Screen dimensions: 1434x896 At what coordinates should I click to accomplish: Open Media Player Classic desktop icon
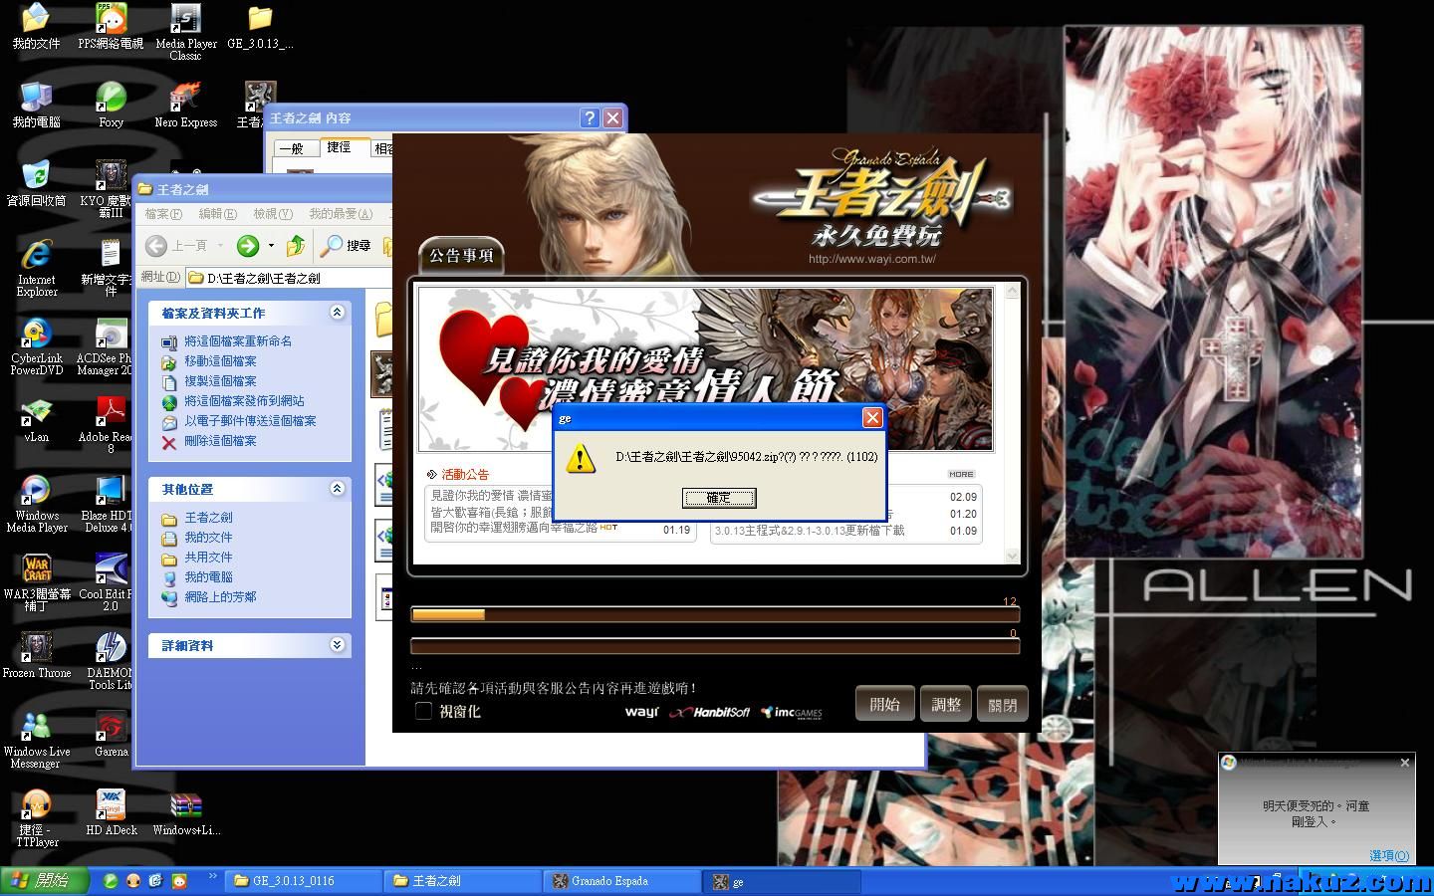coord(185,32)
